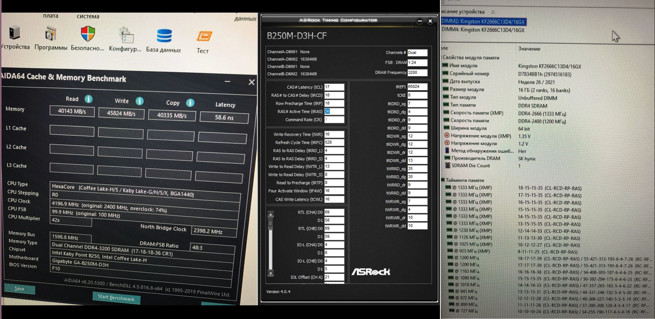The height and width of the screenshot is (319, 655).
Task: Click the info icon beside Copy
Action: pyautogui.click(x=190, y=103)
